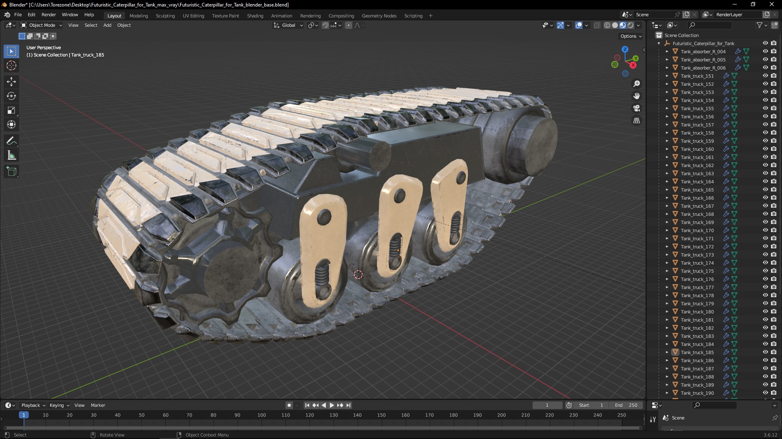Image resolution: width=782 pixels, height=439 pixels.
Task: Expand the Tank_truck_185 tree item
Action: click(x=667, y=352)
